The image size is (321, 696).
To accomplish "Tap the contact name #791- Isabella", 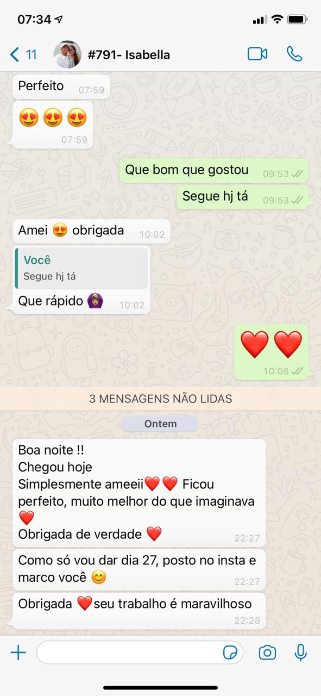I will tap(129, 55).
